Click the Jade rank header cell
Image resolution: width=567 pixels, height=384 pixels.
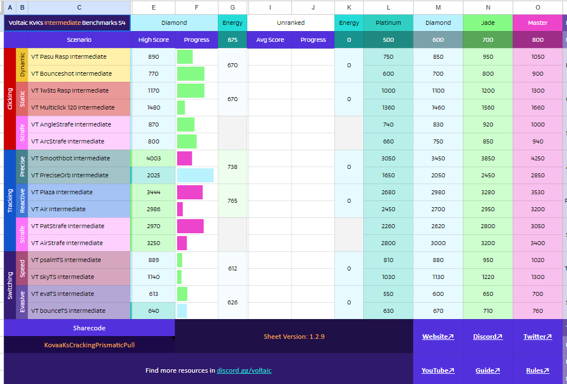[x=488, y=23]
